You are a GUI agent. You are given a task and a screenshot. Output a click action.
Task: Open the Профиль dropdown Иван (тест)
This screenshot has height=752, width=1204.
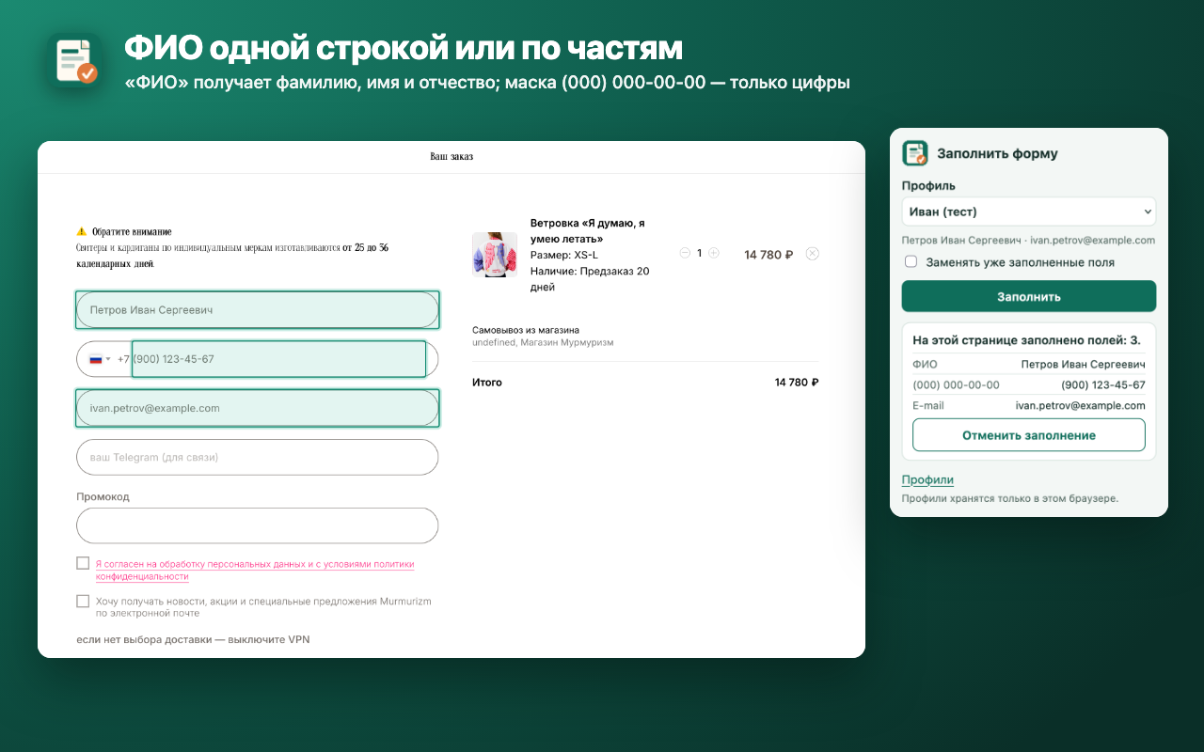click(1029, 211)
